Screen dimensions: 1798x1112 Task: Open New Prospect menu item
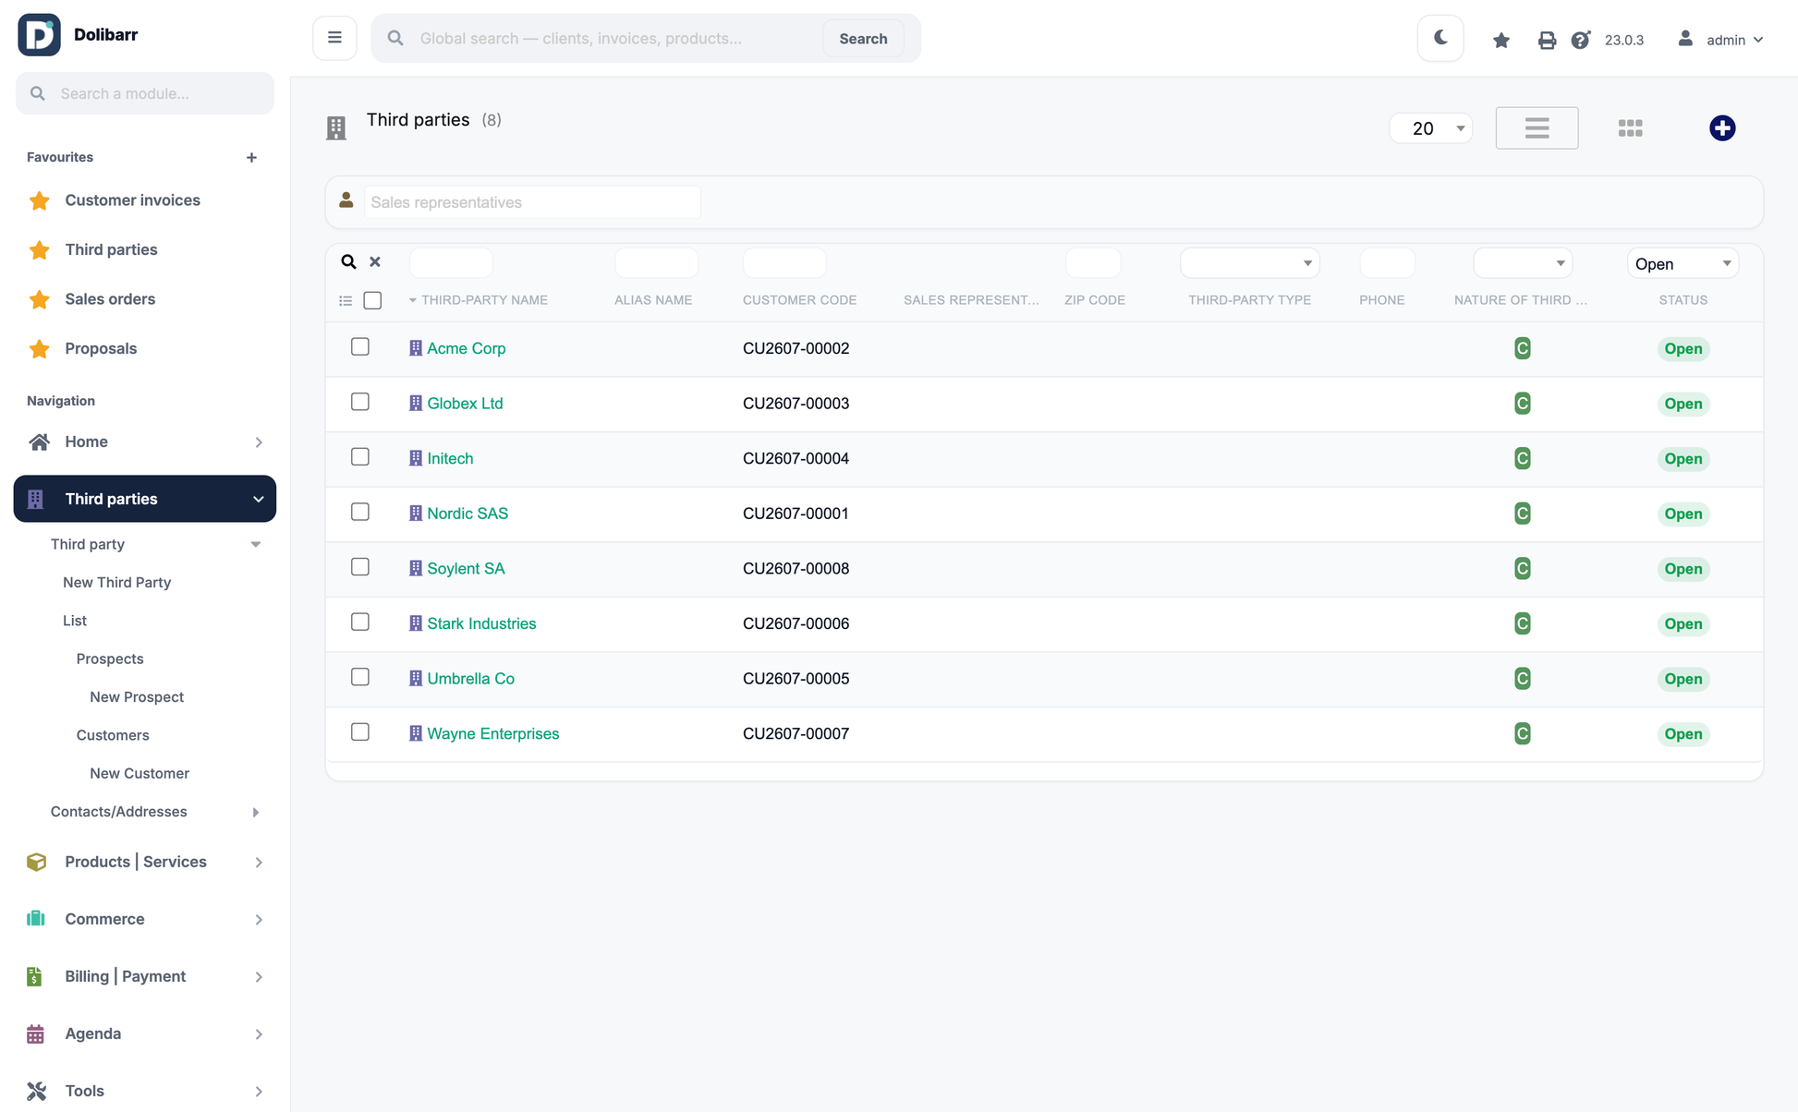click(137, 697)
